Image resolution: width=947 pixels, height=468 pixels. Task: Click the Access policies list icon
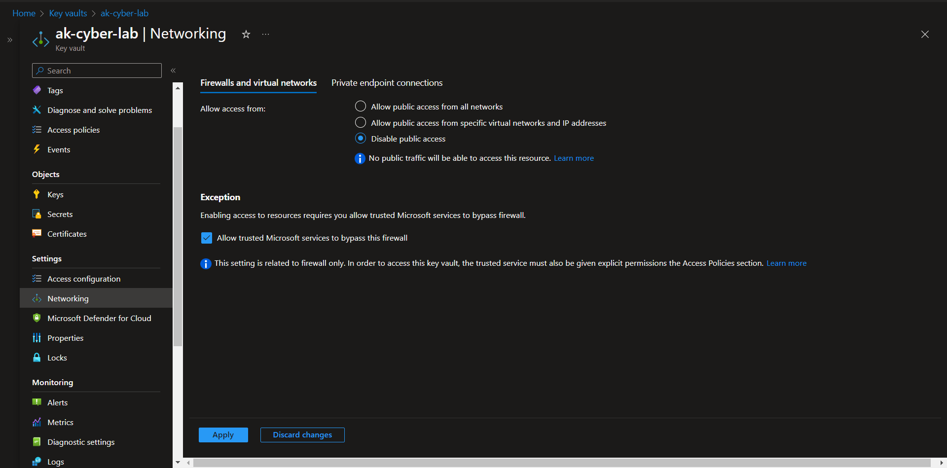click(37, 130)
